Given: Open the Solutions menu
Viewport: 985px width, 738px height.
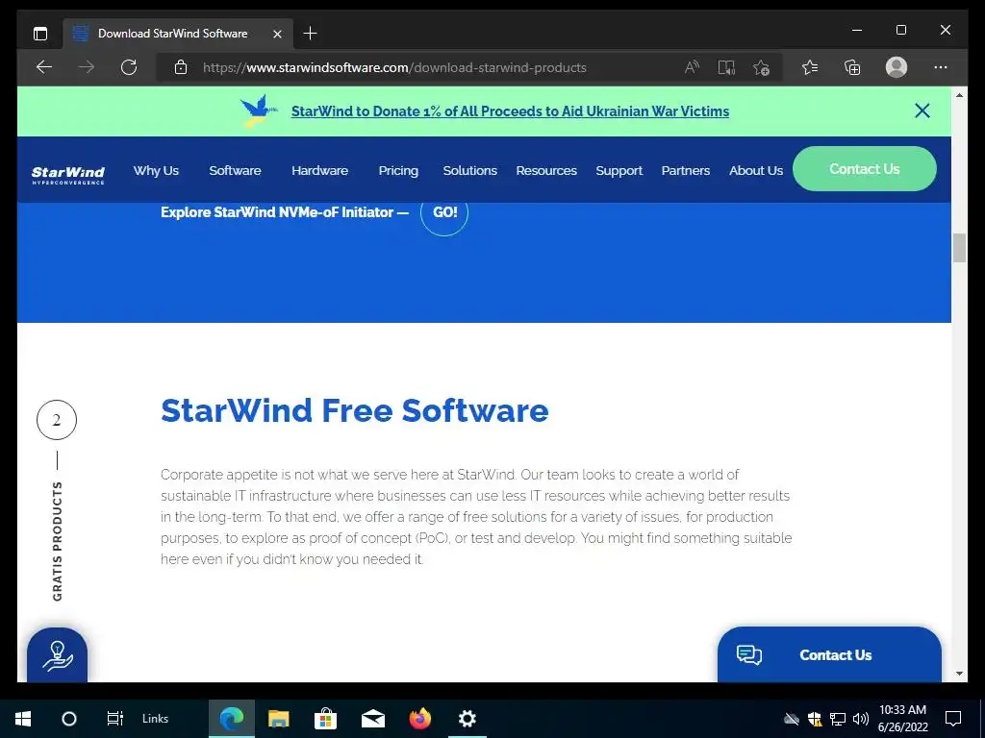Looking at the screenshot, I should tap(469, 170).
